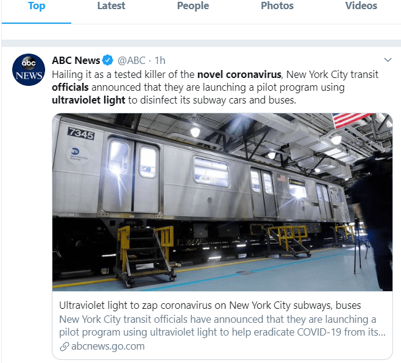
Task: Open the Ultraviolet light article headline
Action: point(210,306)
